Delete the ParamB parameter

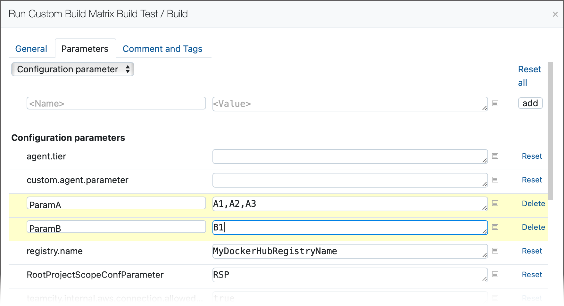(533, 227)
